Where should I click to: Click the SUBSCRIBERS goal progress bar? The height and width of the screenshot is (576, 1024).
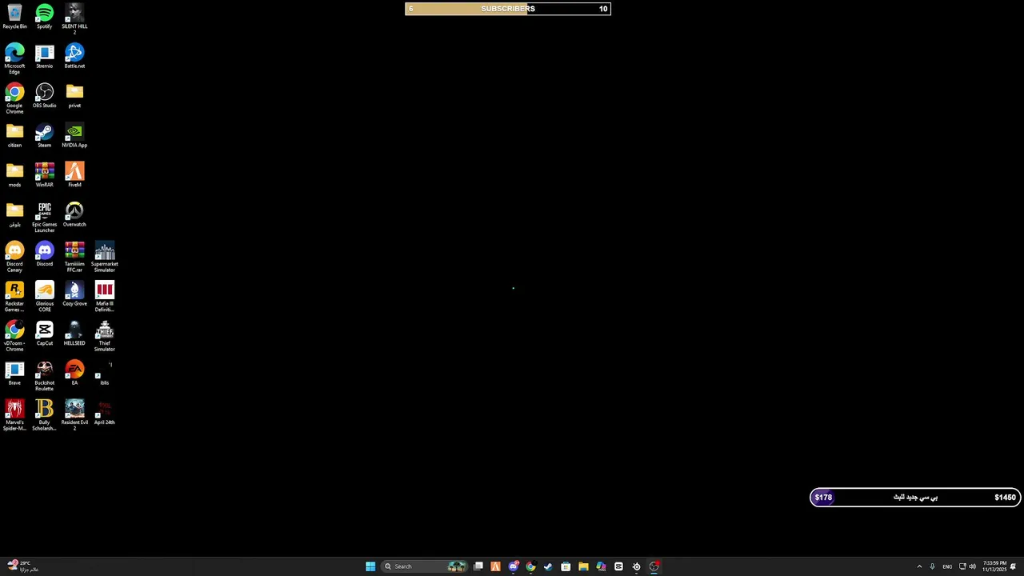pyautogui.click(x=508, y=9)
